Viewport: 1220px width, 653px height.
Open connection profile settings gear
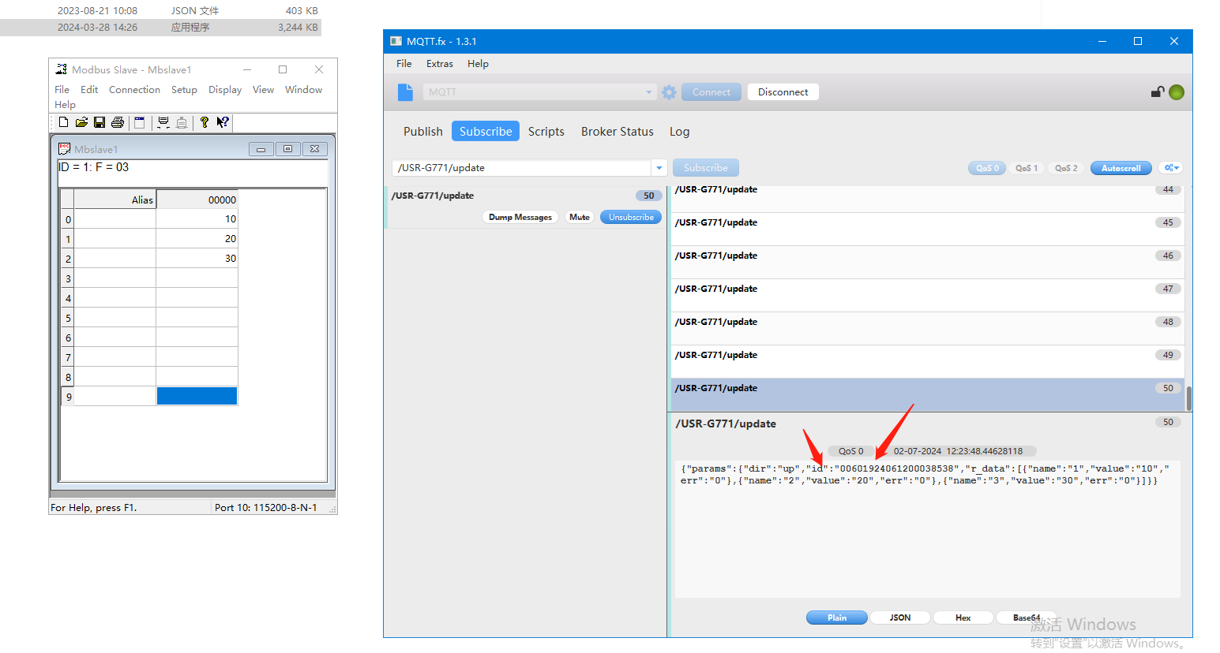(x=670, y=92)
